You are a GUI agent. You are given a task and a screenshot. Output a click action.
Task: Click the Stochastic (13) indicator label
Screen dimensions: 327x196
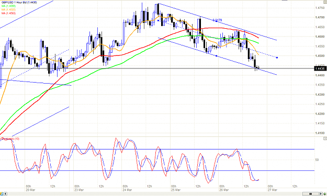pos(10,139)
